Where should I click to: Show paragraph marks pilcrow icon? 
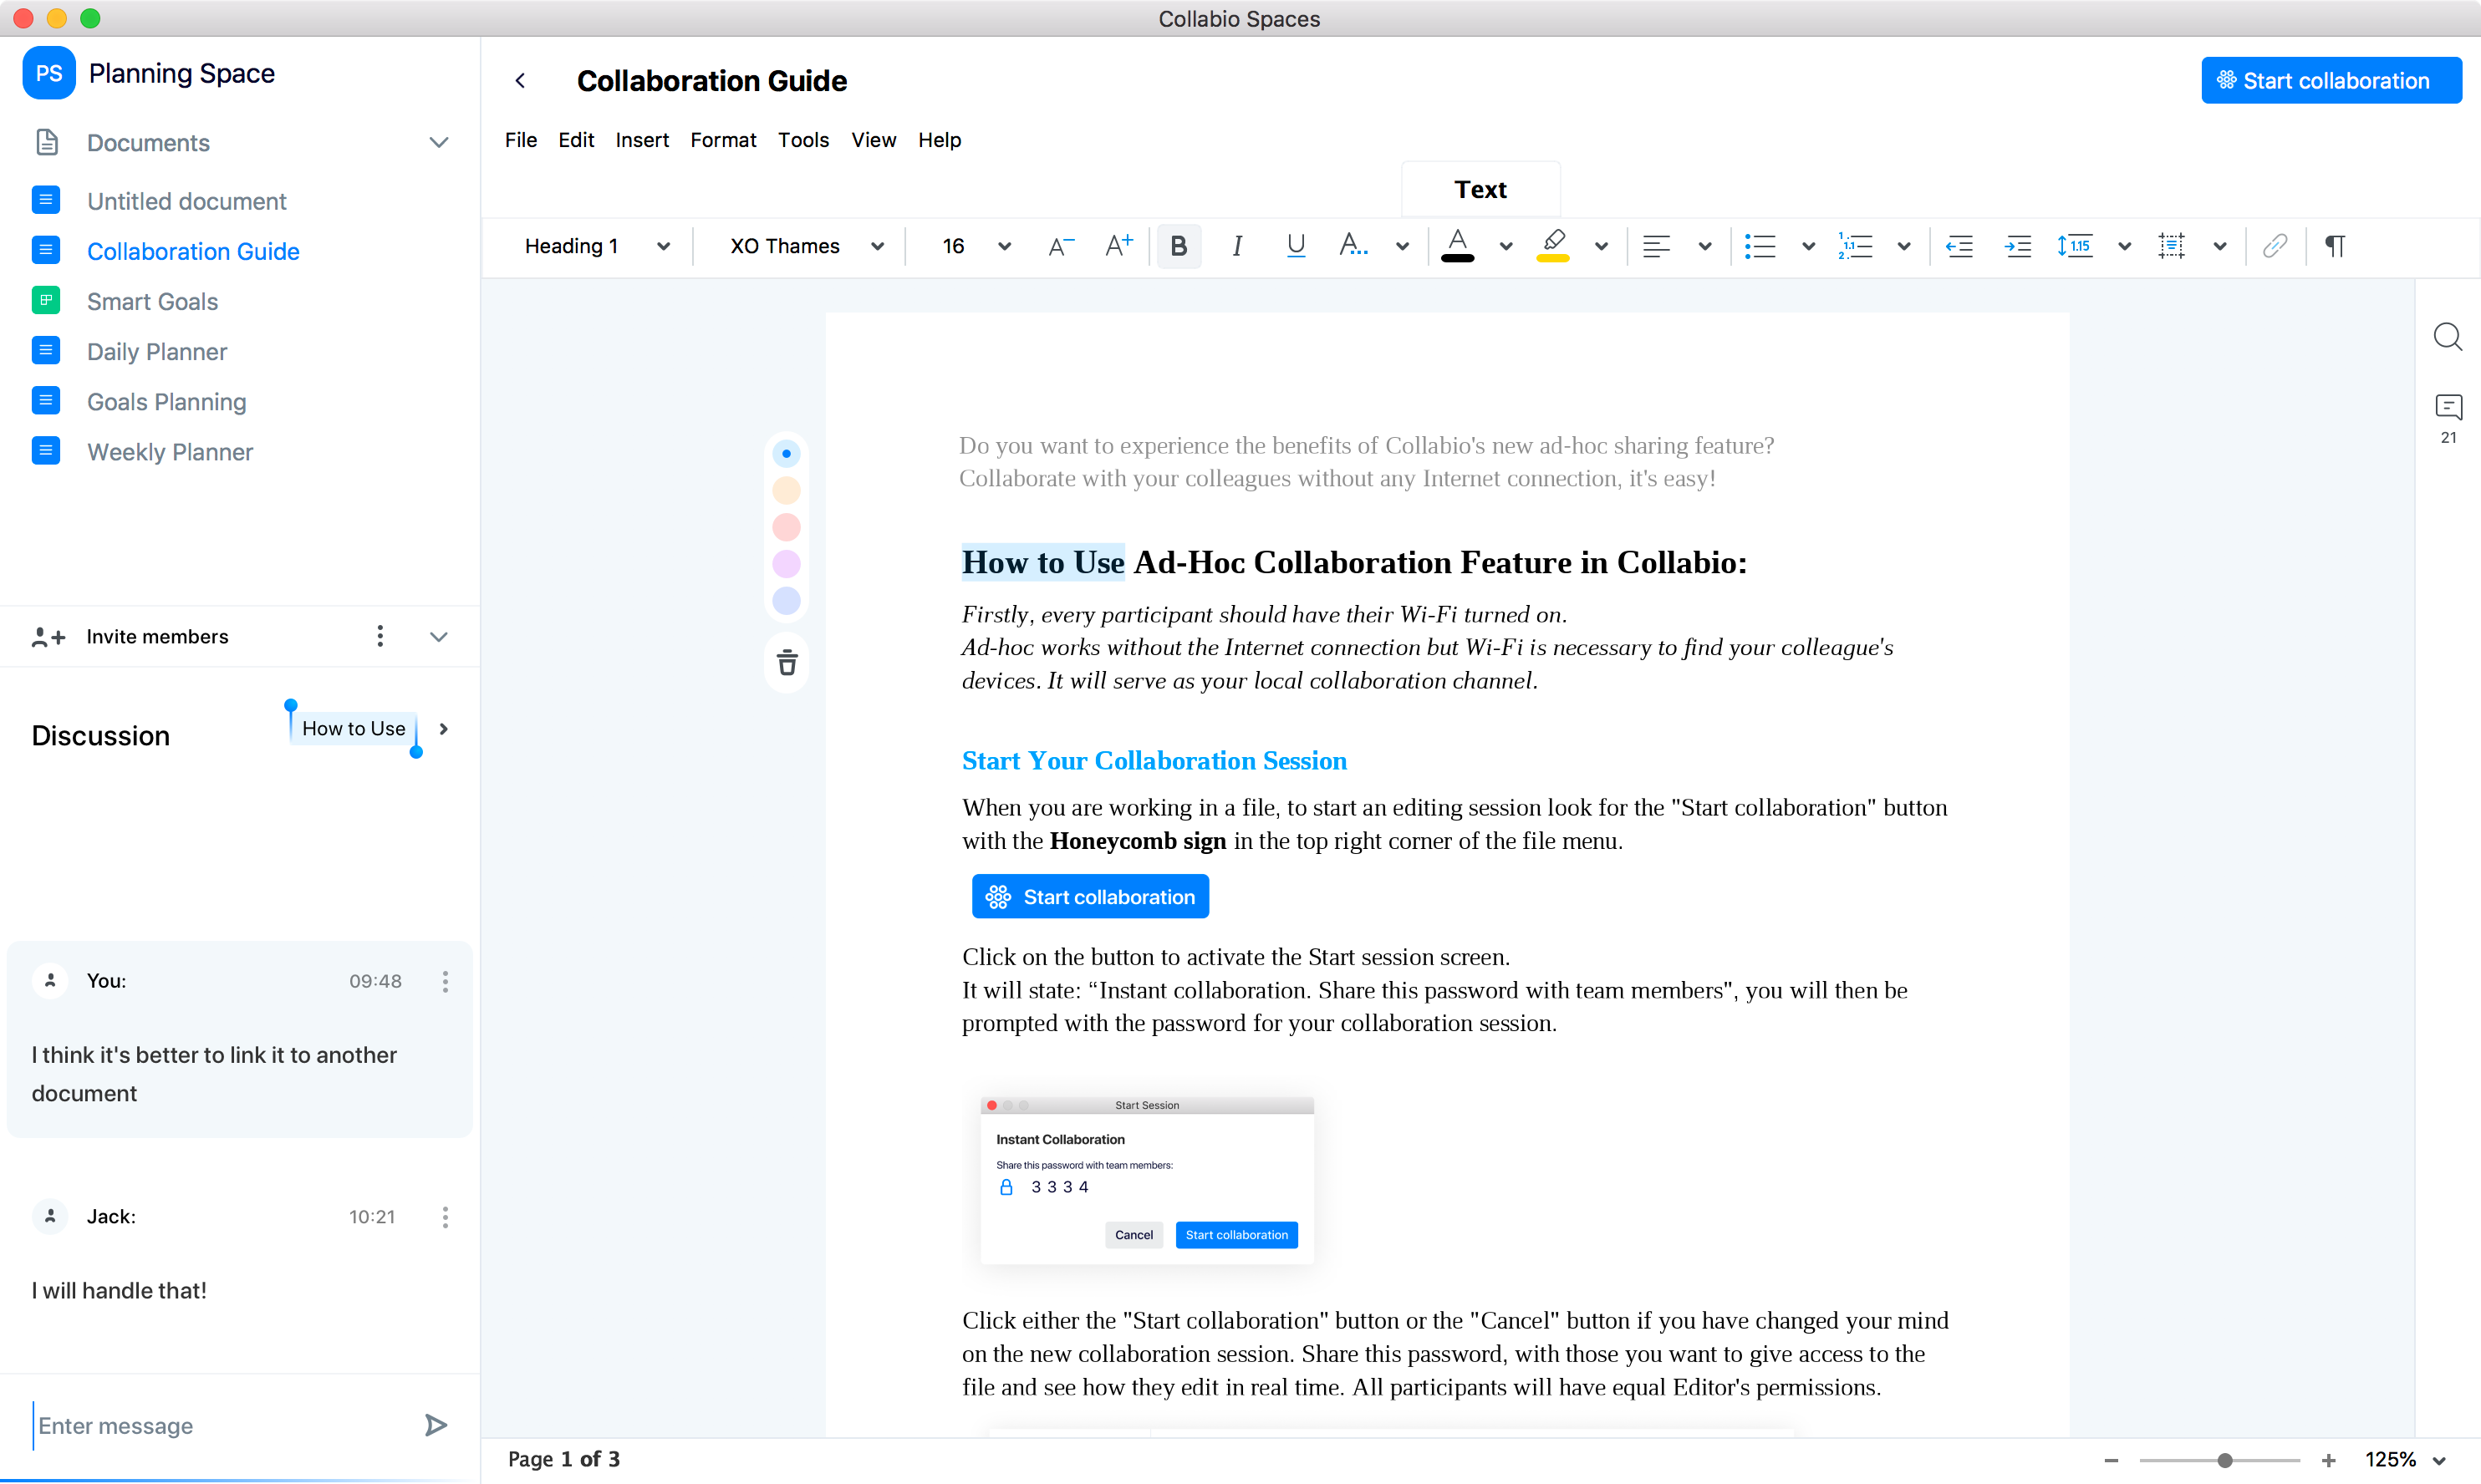2335,246
